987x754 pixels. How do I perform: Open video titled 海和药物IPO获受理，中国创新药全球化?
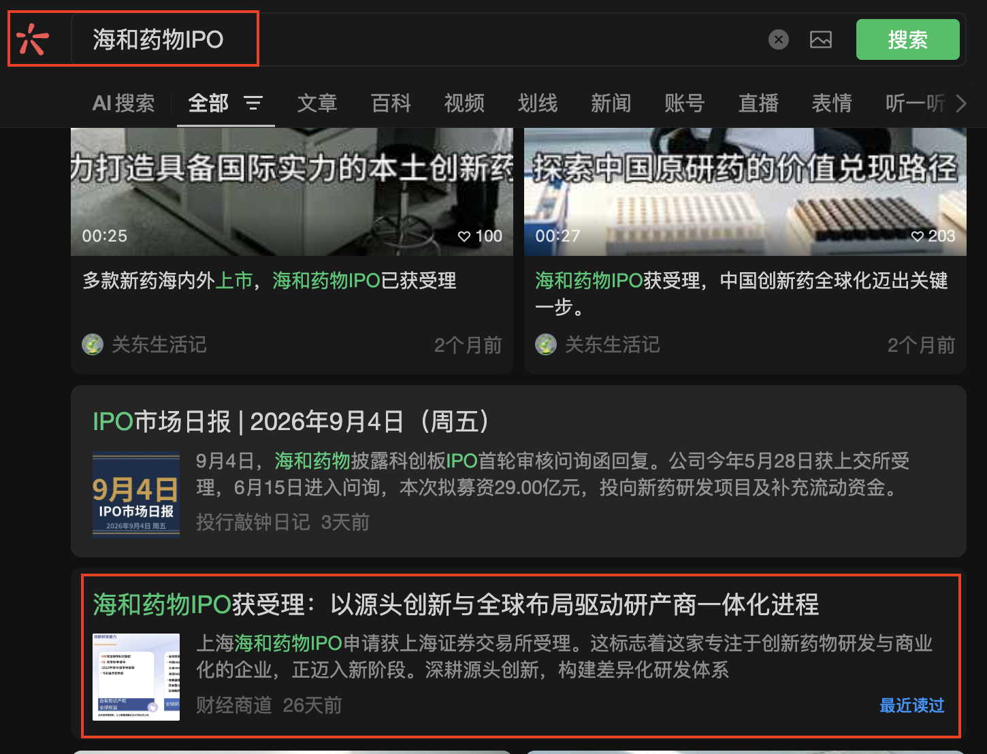(x=742, y=293)
